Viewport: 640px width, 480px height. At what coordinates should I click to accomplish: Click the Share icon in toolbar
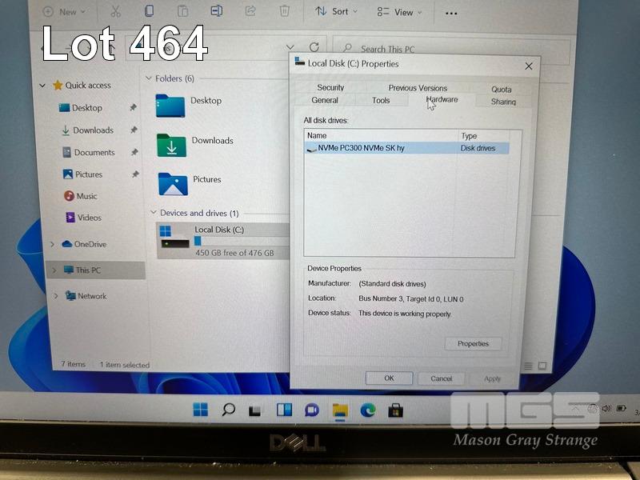pos(250,11)
